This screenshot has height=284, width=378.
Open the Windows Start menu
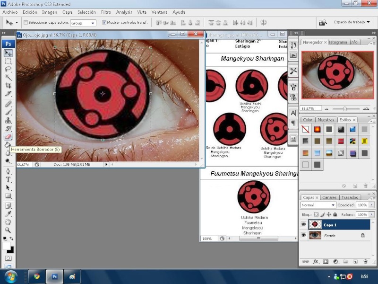coord(11,277)
